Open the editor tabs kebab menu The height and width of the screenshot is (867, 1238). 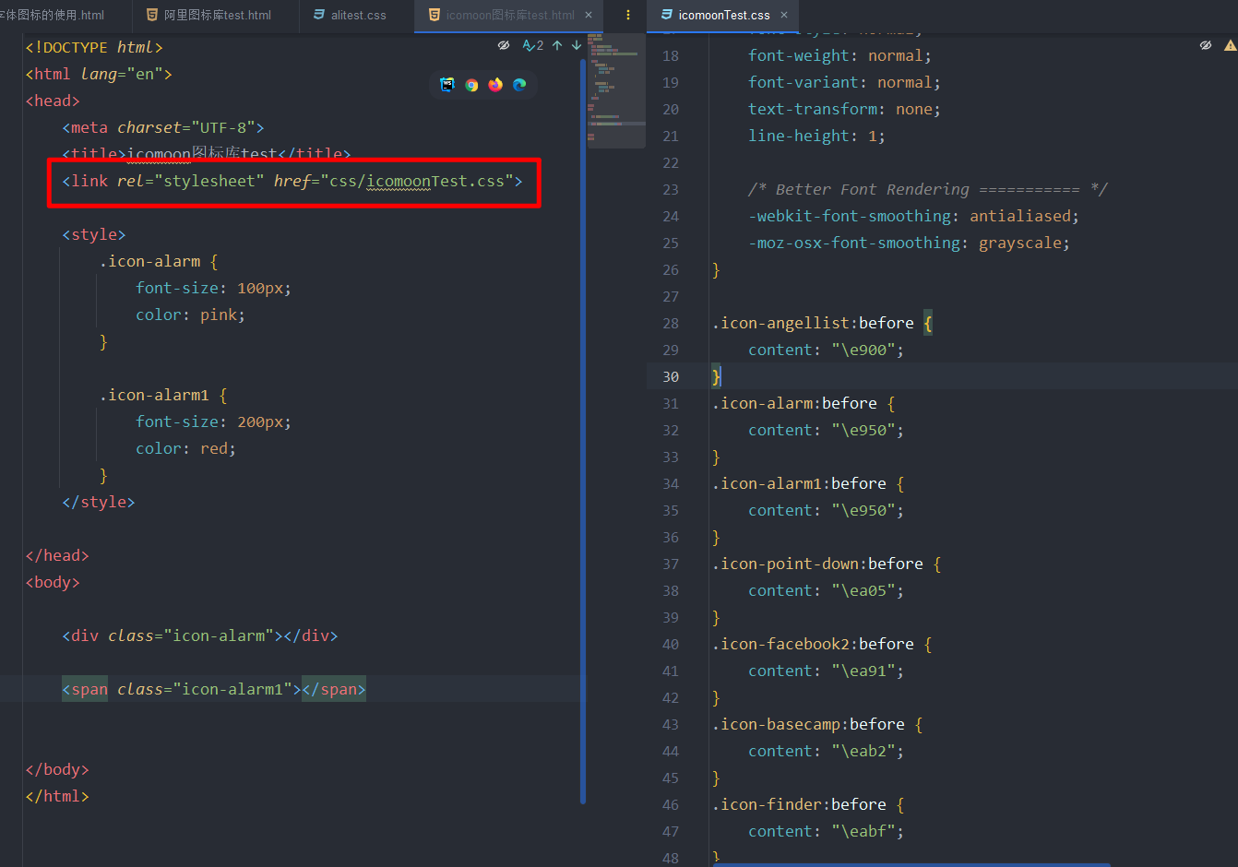point(628,15)
